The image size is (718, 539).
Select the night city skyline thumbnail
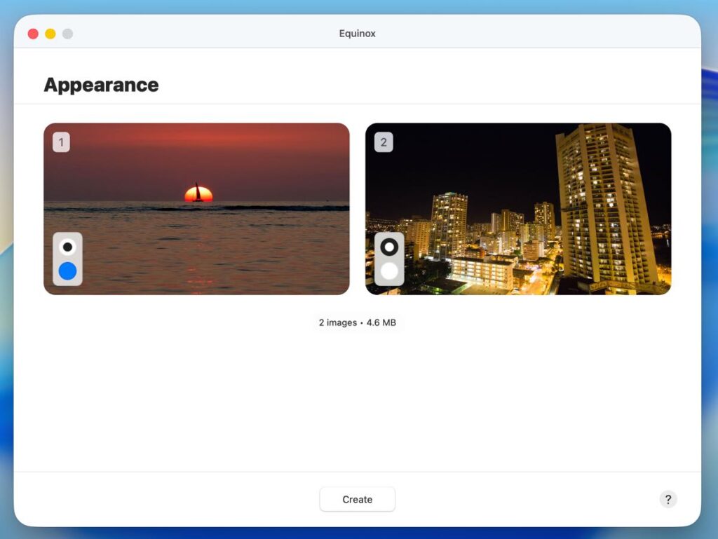(x=491, y=175)
